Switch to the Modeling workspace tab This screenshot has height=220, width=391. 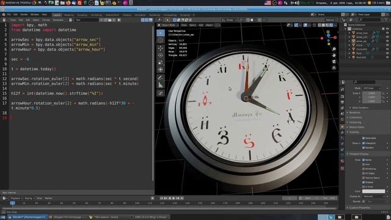click(69, 15)
